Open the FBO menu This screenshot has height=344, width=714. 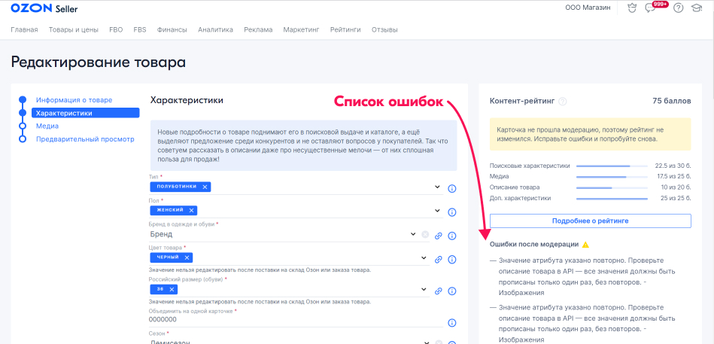[x=116, y=29]
